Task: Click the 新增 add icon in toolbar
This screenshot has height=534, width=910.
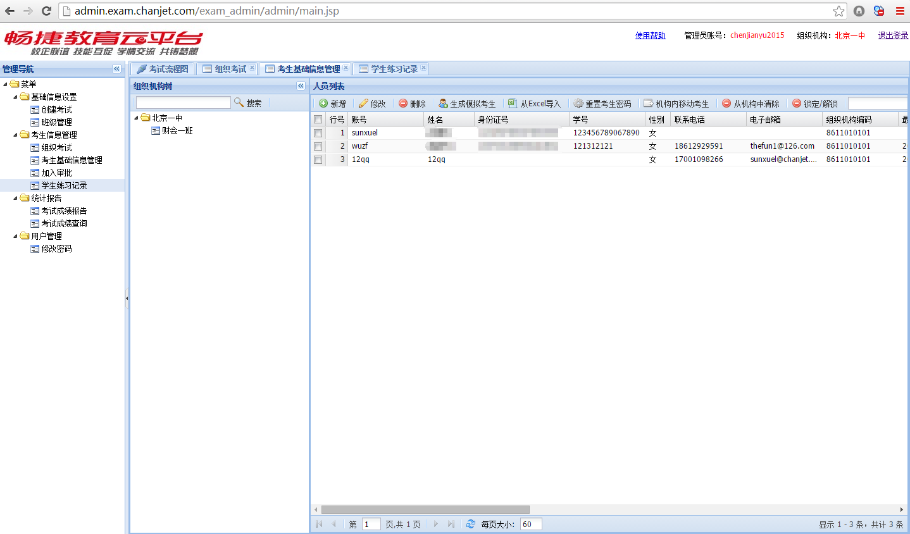Action: click(323, 104)
